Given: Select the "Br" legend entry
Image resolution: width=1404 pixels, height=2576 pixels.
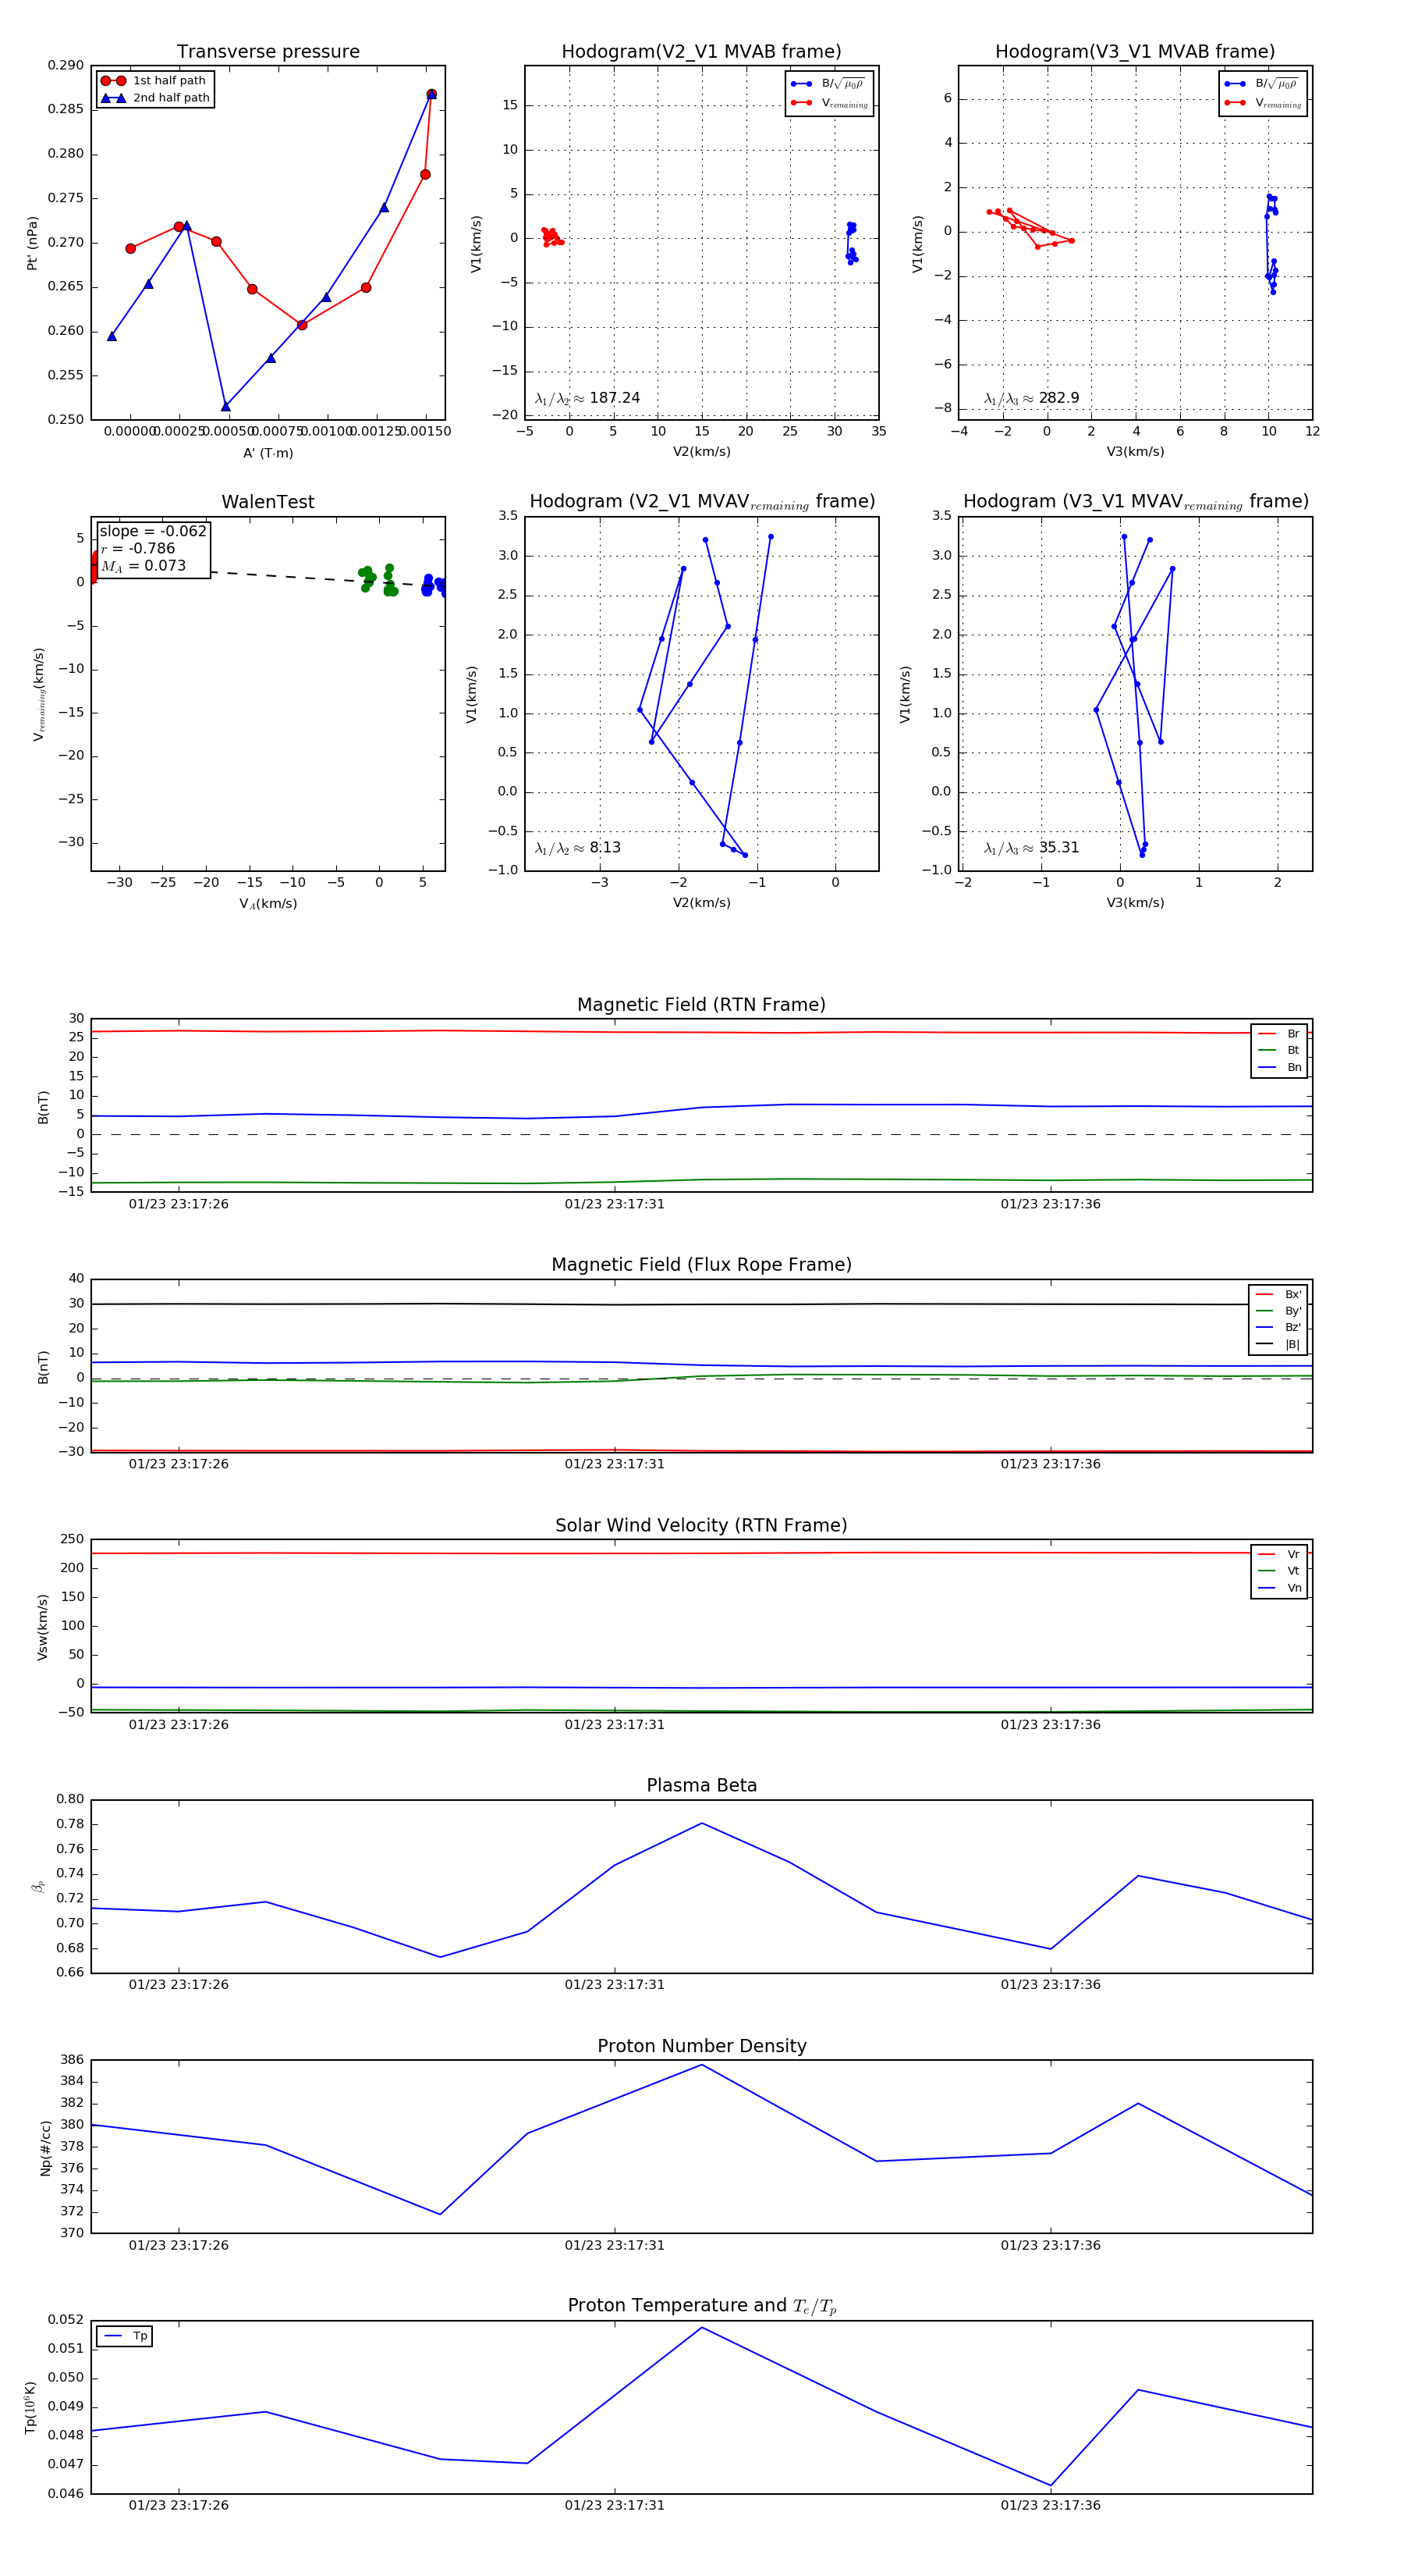Looking at the screenshot, I should coord(1279,1034).
